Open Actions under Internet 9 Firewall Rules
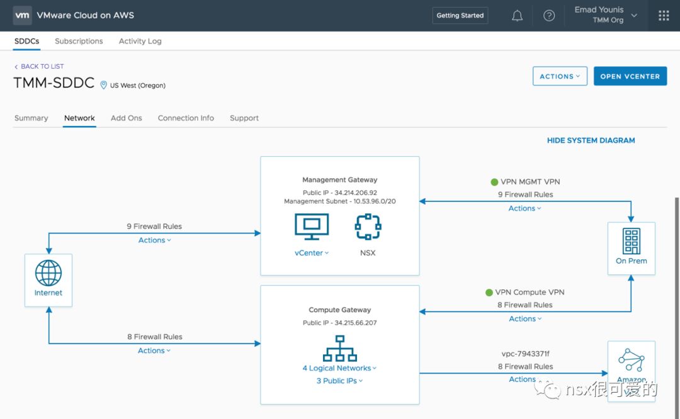 pos(154,240)
